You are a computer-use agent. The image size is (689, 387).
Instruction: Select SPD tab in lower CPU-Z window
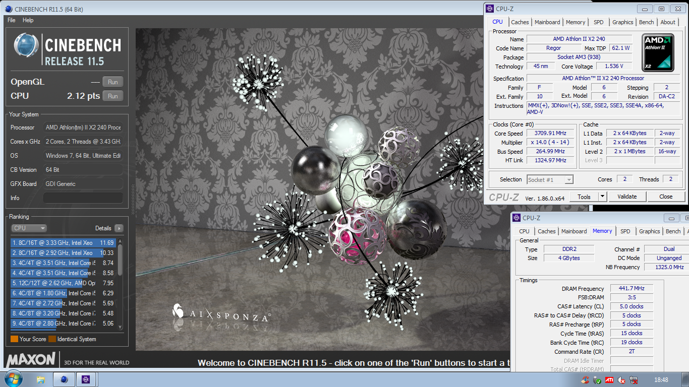point(625,231)
